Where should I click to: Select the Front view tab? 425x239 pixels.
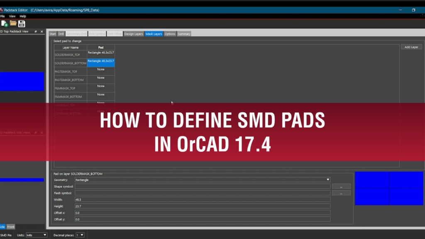click(x=11, y=227)
